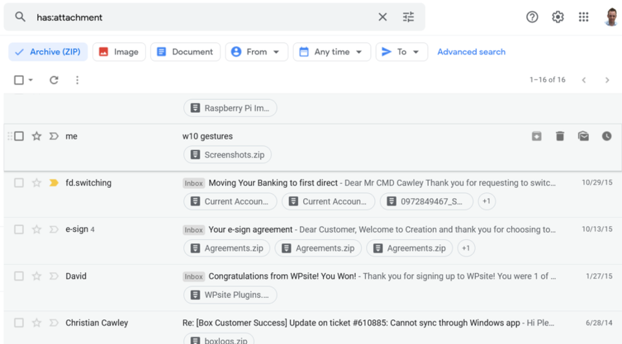
Task: Show the +1 extra attachment for fd.switching
Action: coord(487,201)
